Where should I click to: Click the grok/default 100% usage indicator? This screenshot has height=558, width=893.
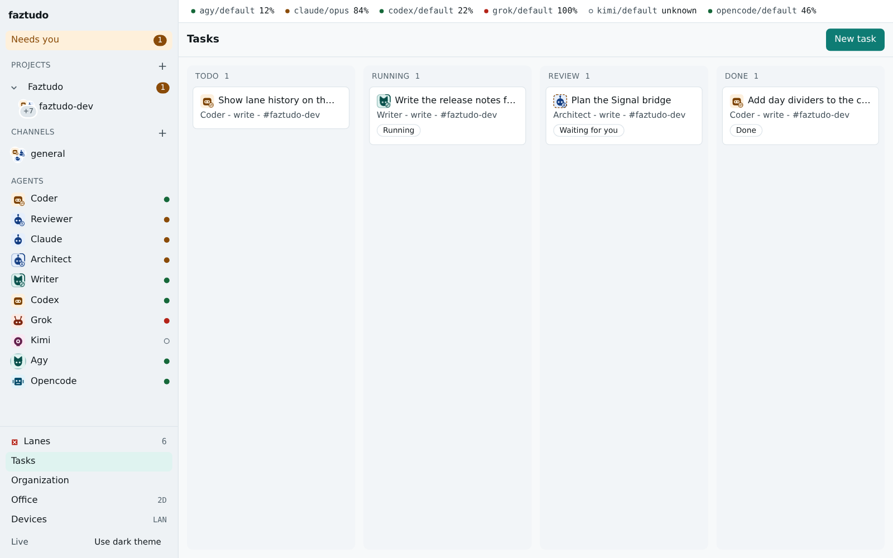(x=531, y=11)
